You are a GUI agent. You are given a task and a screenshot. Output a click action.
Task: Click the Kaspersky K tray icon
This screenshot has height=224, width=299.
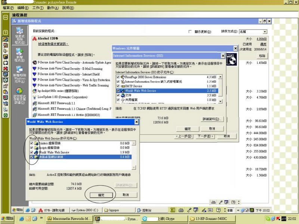[278, 219]
